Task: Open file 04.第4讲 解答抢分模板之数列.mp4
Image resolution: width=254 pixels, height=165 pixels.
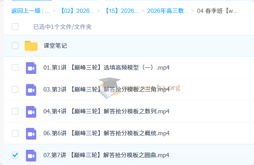Action: click(106, 111)
